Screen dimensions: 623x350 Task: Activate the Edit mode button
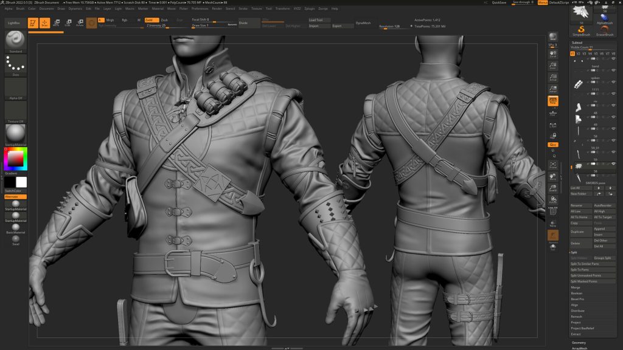coord(33,23)
